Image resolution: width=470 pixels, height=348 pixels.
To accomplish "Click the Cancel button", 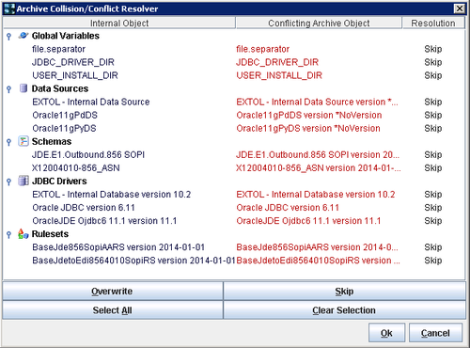I will 435,333.
